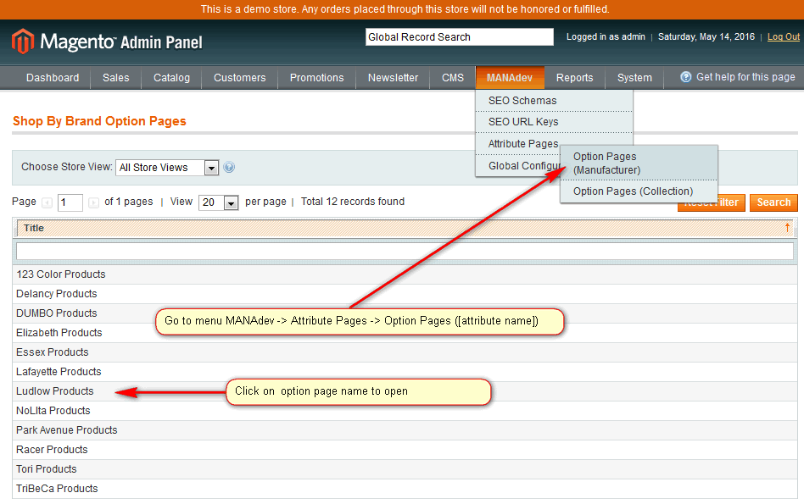The height and width of the screenshot is (504, 804).
Task: Open Ludlow Products row
Action: point(405,391)
